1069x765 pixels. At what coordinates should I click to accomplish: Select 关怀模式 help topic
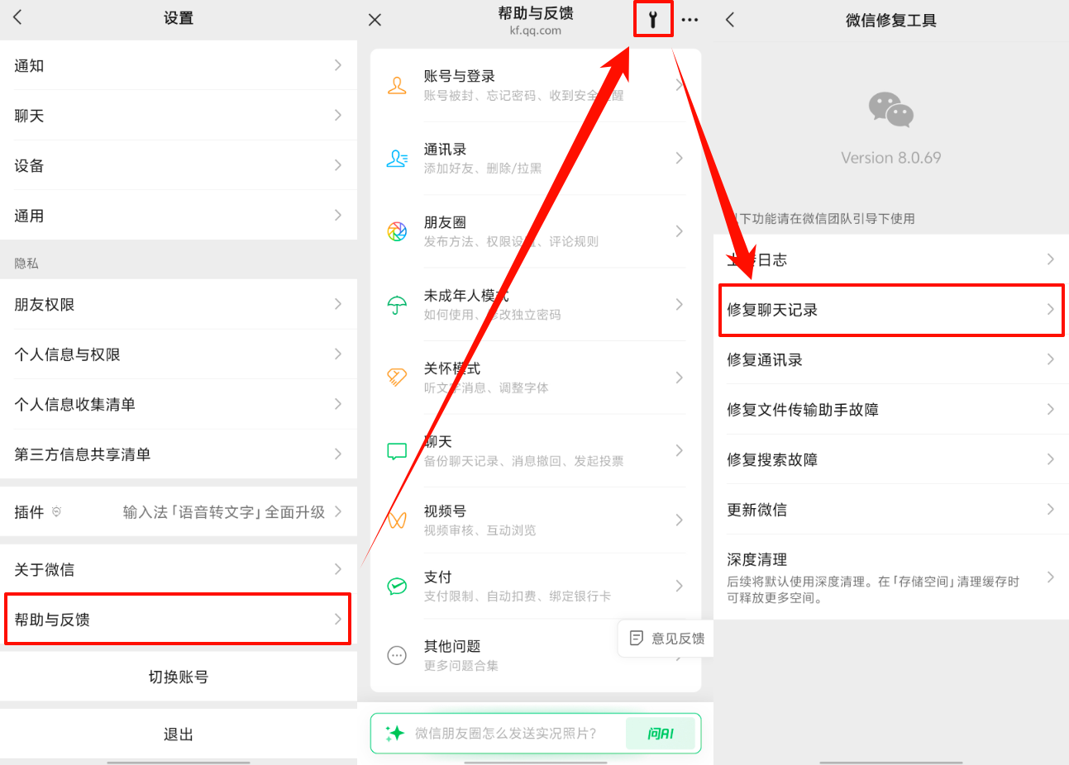(x=536, y=378)
